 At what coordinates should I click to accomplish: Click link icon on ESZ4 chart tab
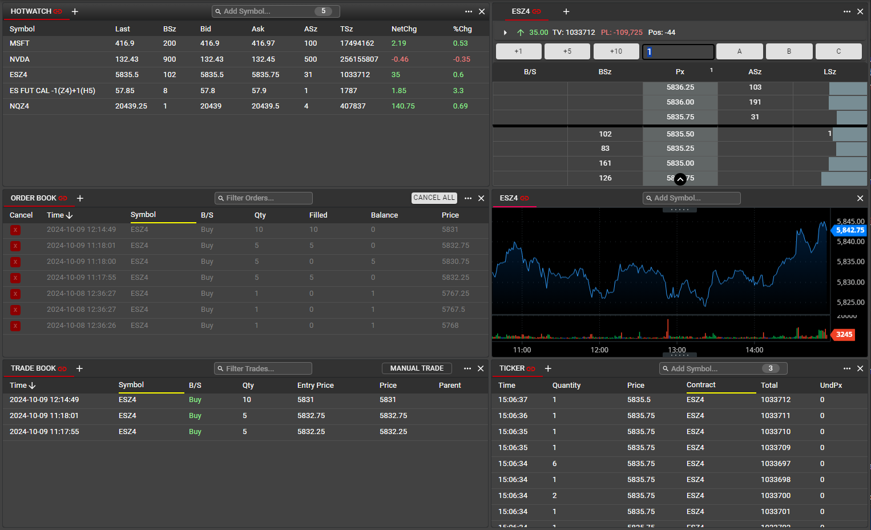[525, 198]
